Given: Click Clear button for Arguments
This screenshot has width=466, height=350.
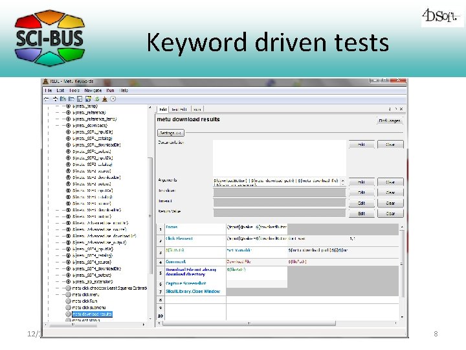Looking at the screenshot, I should (390, 182).
